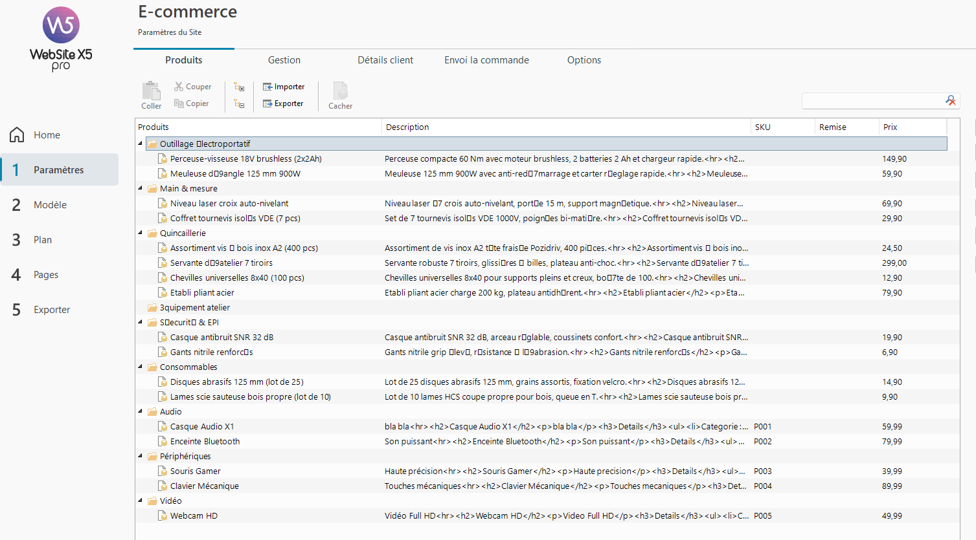Collapse the Quincaillerie category
Screen dimensions: 976x540
point(141,233)
